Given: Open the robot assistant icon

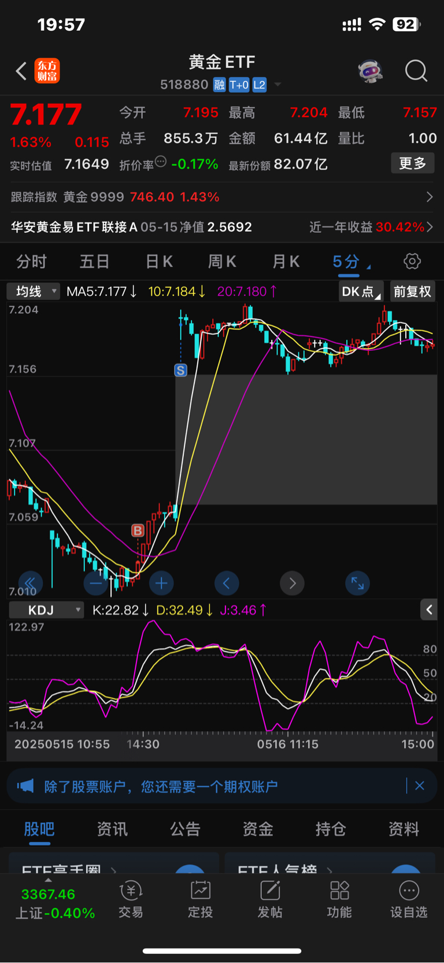Looking at the screenshot, I should pyautogui.click(x=370, y=71).
